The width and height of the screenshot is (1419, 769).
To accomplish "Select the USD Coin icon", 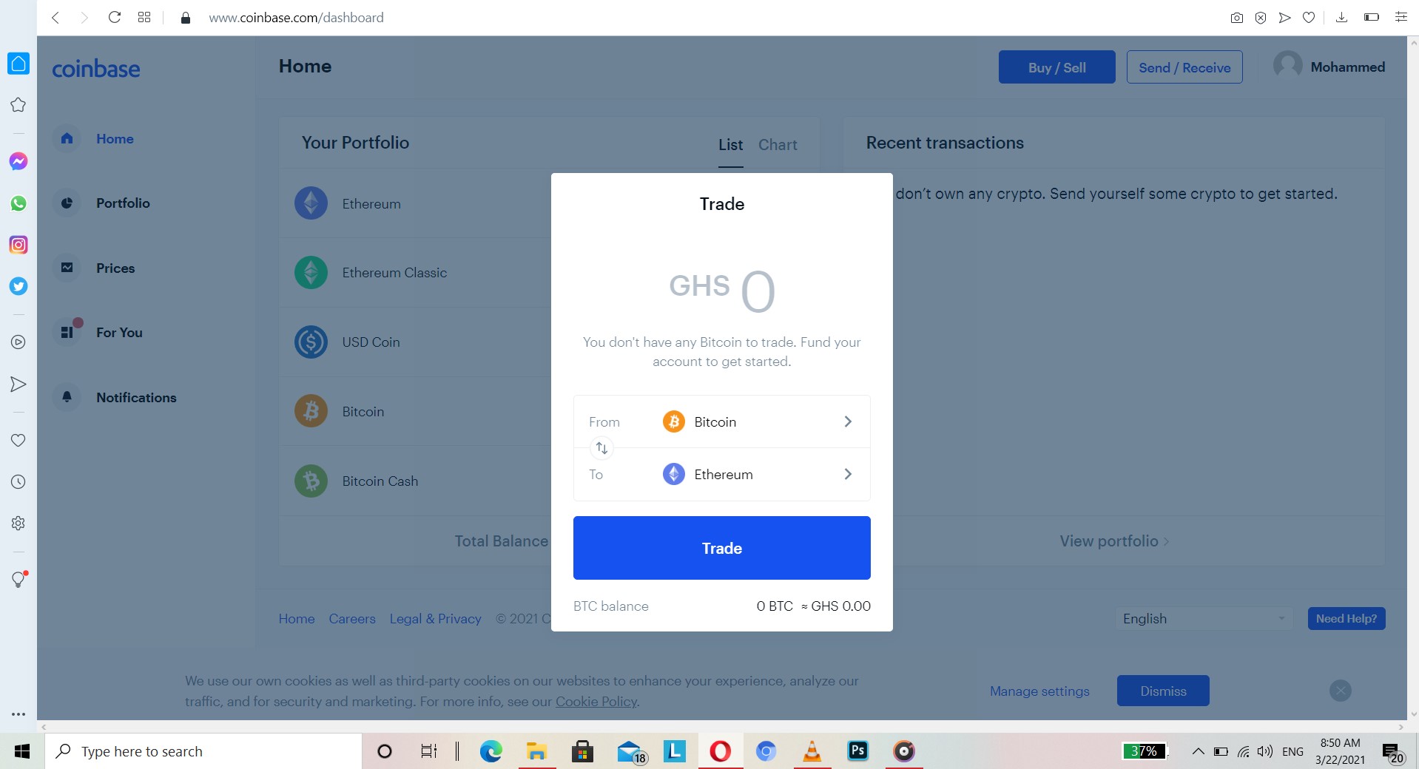I will point(311,342).
